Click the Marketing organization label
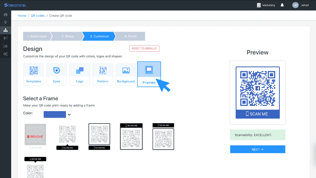The width and height of the screenshot is (316, 178). [269, 5]
